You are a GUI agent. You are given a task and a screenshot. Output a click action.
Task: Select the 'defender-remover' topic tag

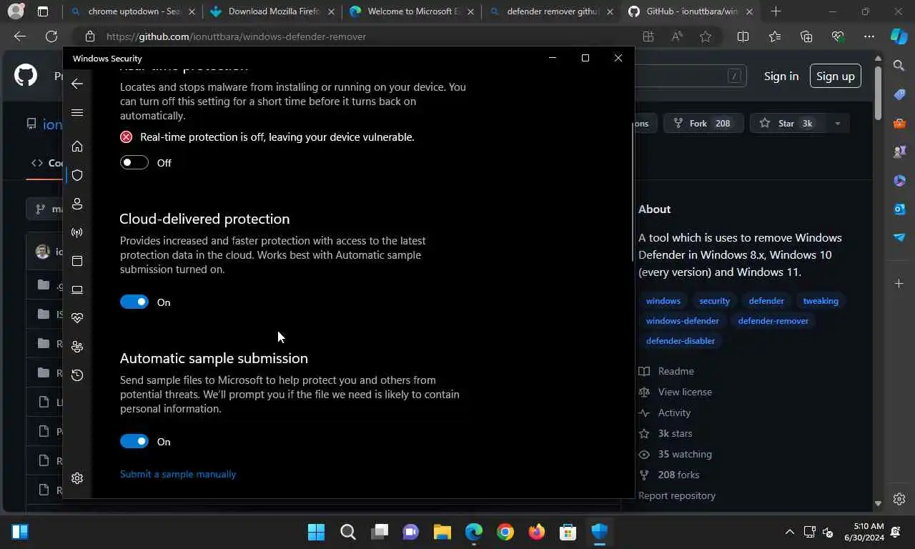(x=773, y=321)
